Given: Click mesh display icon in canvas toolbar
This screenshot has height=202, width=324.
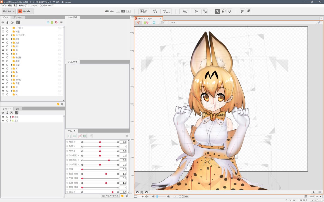Looking at the screenshot, I should (138, 23).
